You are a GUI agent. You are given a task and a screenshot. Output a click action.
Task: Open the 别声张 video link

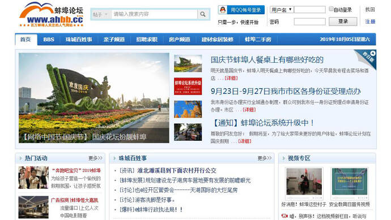[328, 216]
